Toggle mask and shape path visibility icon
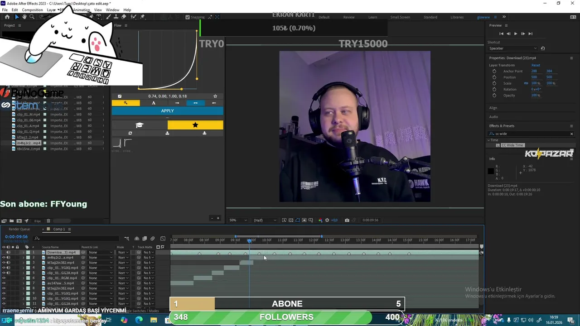This screenshot has width=580, height=326. [x=298, y=220]
